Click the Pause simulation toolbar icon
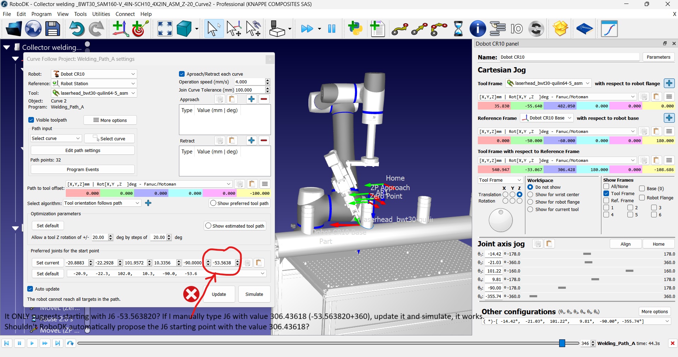The height and width of the screenshot is (357, 678). [x=332, y=29]
